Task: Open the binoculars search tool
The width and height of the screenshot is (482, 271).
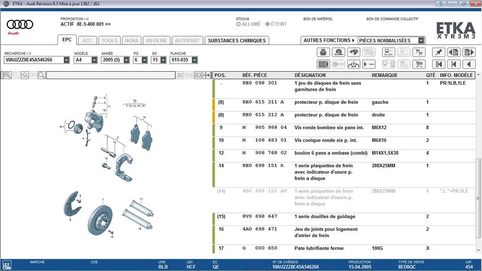Action: point(354,53)
